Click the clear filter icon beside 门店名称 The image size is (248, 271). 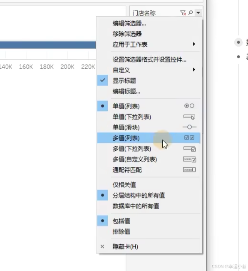tap(183, 13)
